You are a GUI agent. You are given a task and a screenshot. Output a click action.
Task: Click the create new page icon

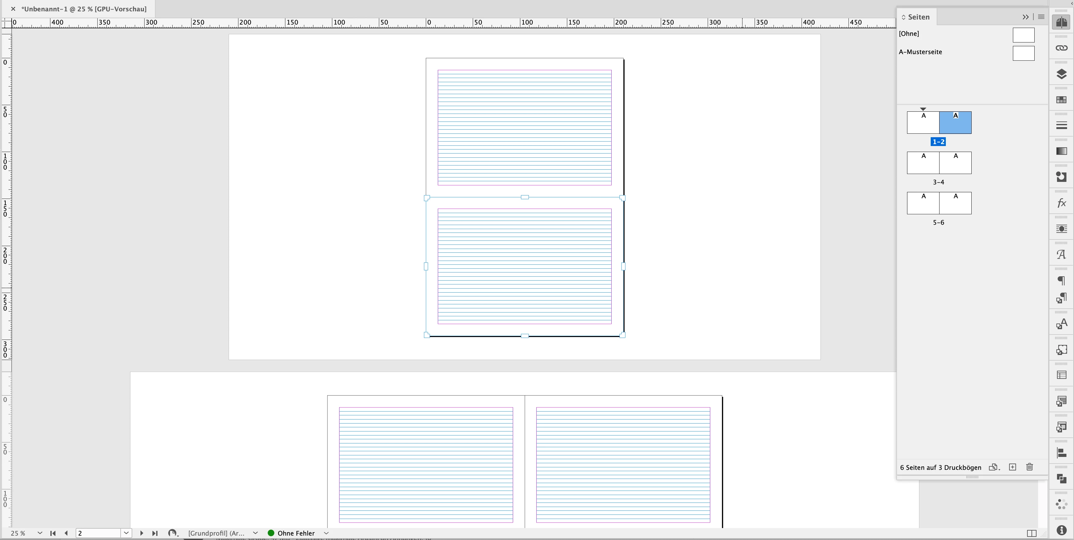point(1012,467)
